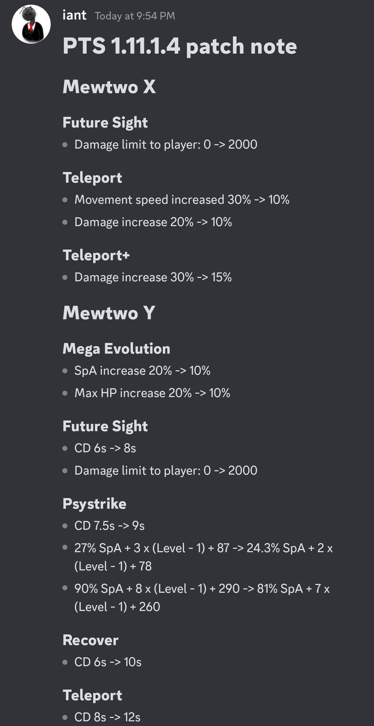Click the 27% SpA Psystrike formula line
Screen dimensions: 374x726
[204, 557]
